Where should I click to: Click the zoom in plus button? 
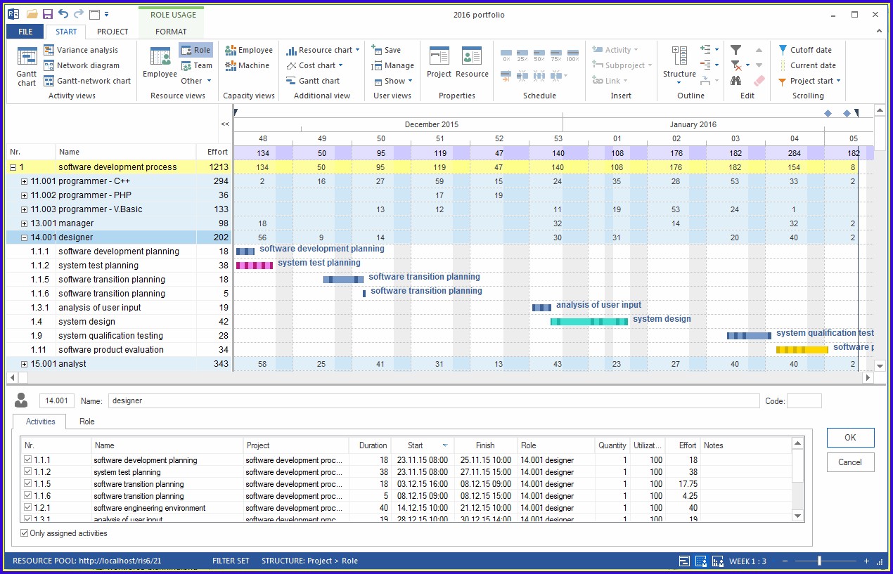pyautogui.click(x=866, y=561)
